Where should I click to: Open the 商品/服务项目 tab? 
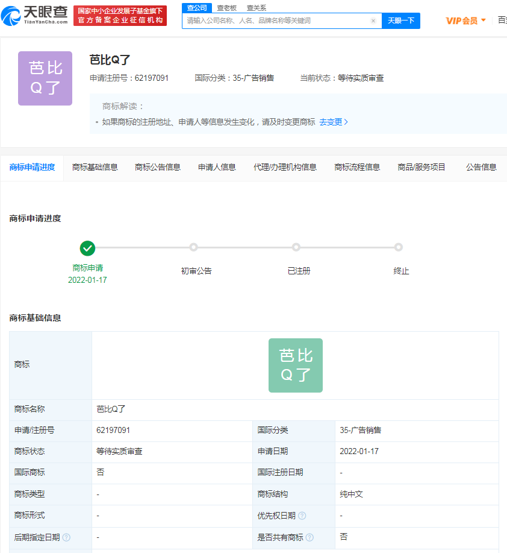point(421,167)
